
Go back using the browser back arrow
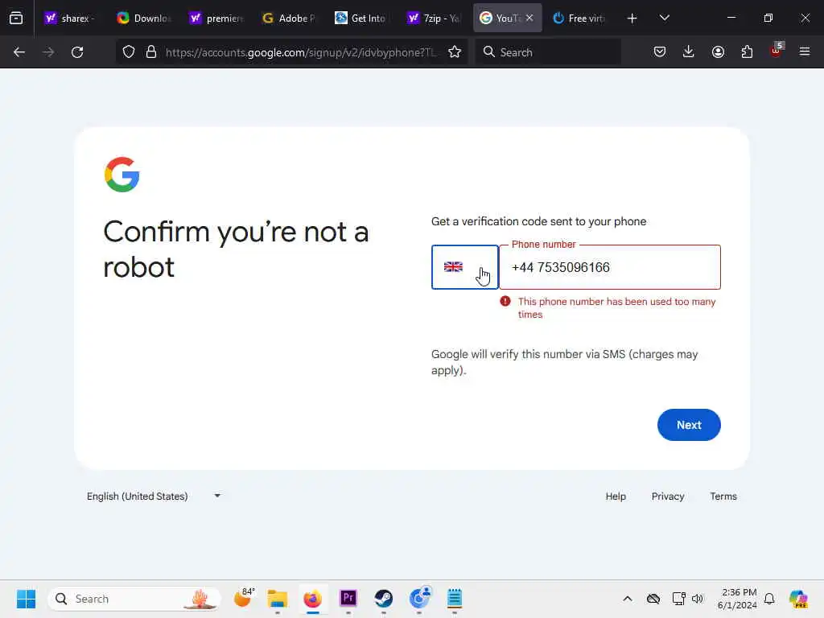[x=19, y=52]
